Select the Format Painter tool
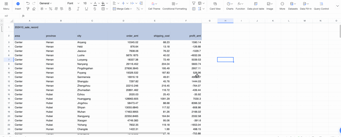Image resolution: width=341 pixels, height=137 pixels. [x=28, y=9]
